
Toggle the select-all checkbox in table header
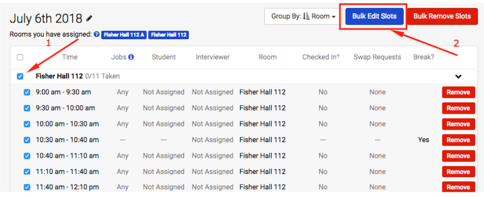coord(20,57)
